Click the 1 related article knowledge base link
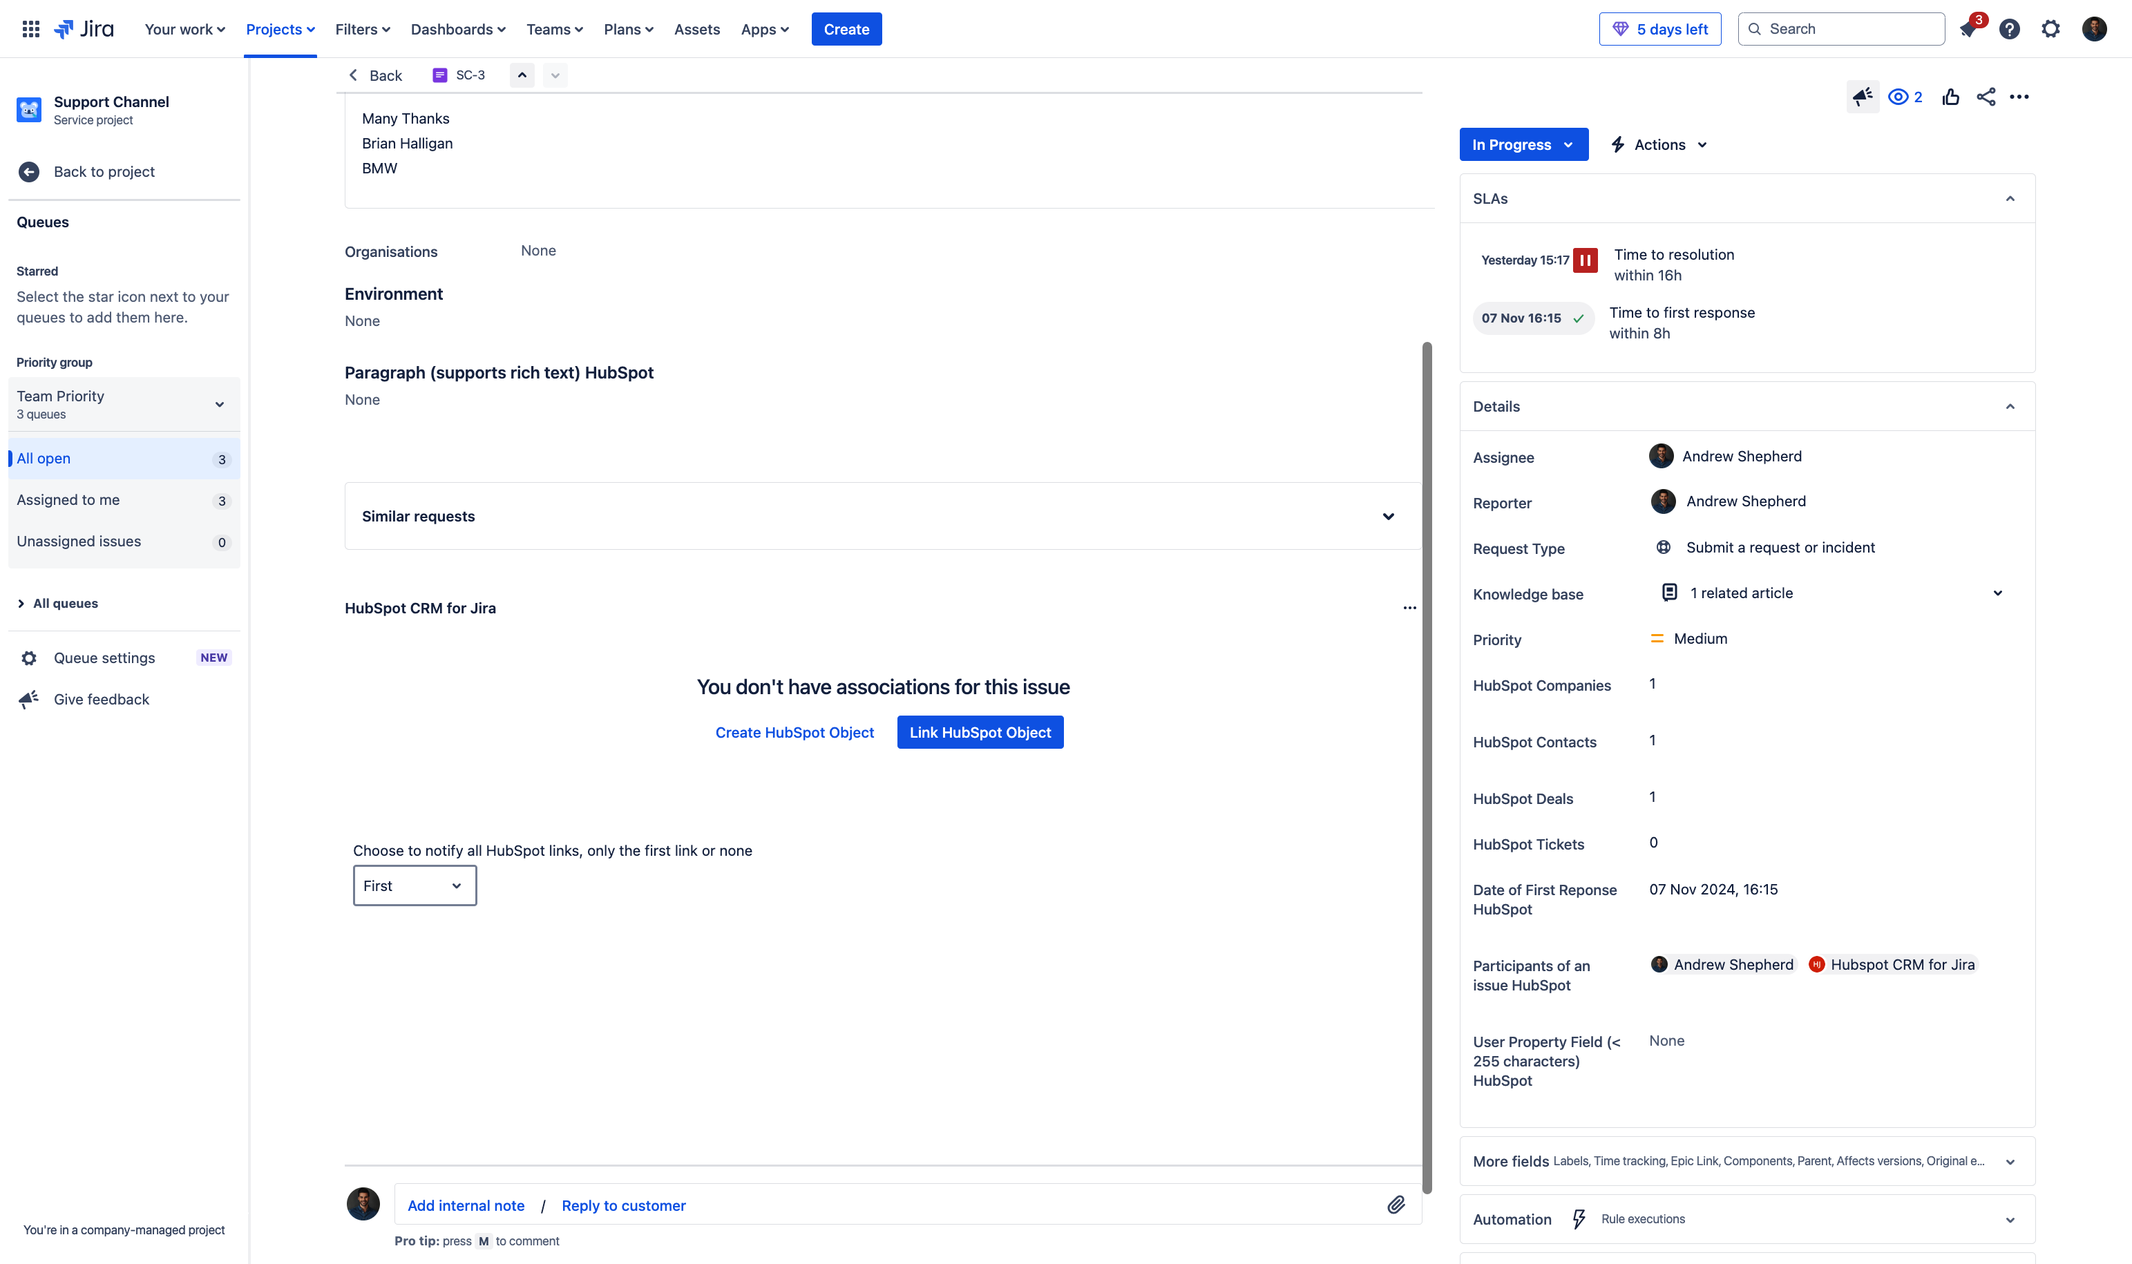Viewport: 2132px width, 1264px height. [x=1740, y=593]
